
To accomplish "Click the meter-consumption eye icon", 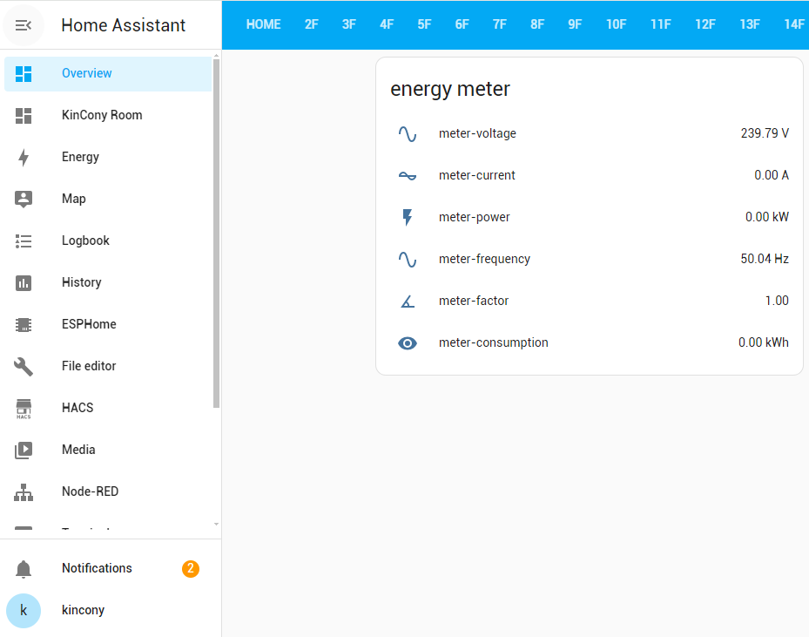I will (408, 343).
